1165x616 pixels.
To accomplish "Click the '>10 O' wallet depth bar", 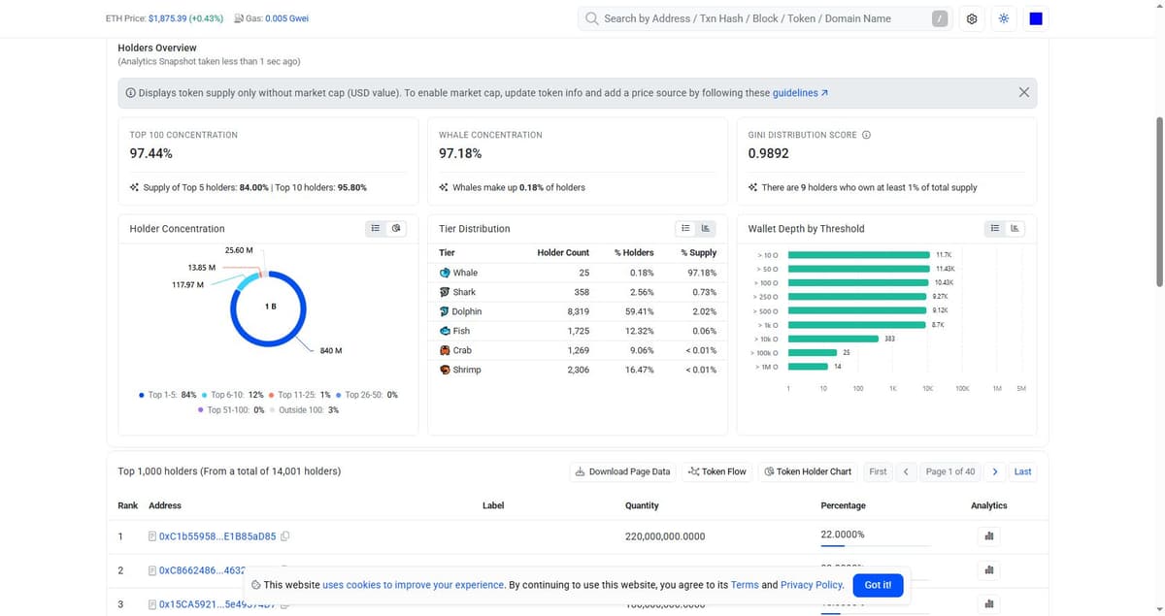I will pos(859,254).
